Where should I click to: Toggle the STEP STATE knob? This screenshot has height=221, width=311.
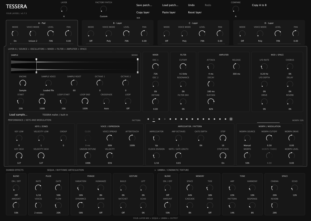(223, 156)
